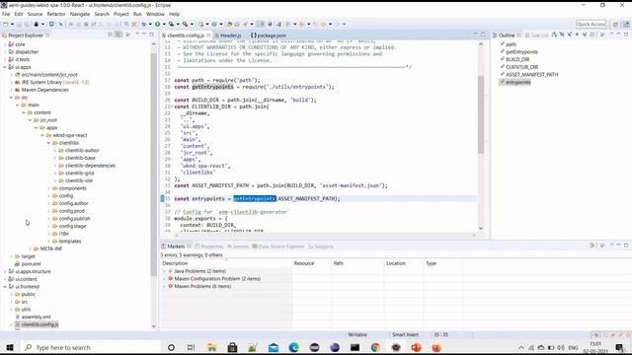Expand the core project node

pyautogui.click(x=5, y=44)
